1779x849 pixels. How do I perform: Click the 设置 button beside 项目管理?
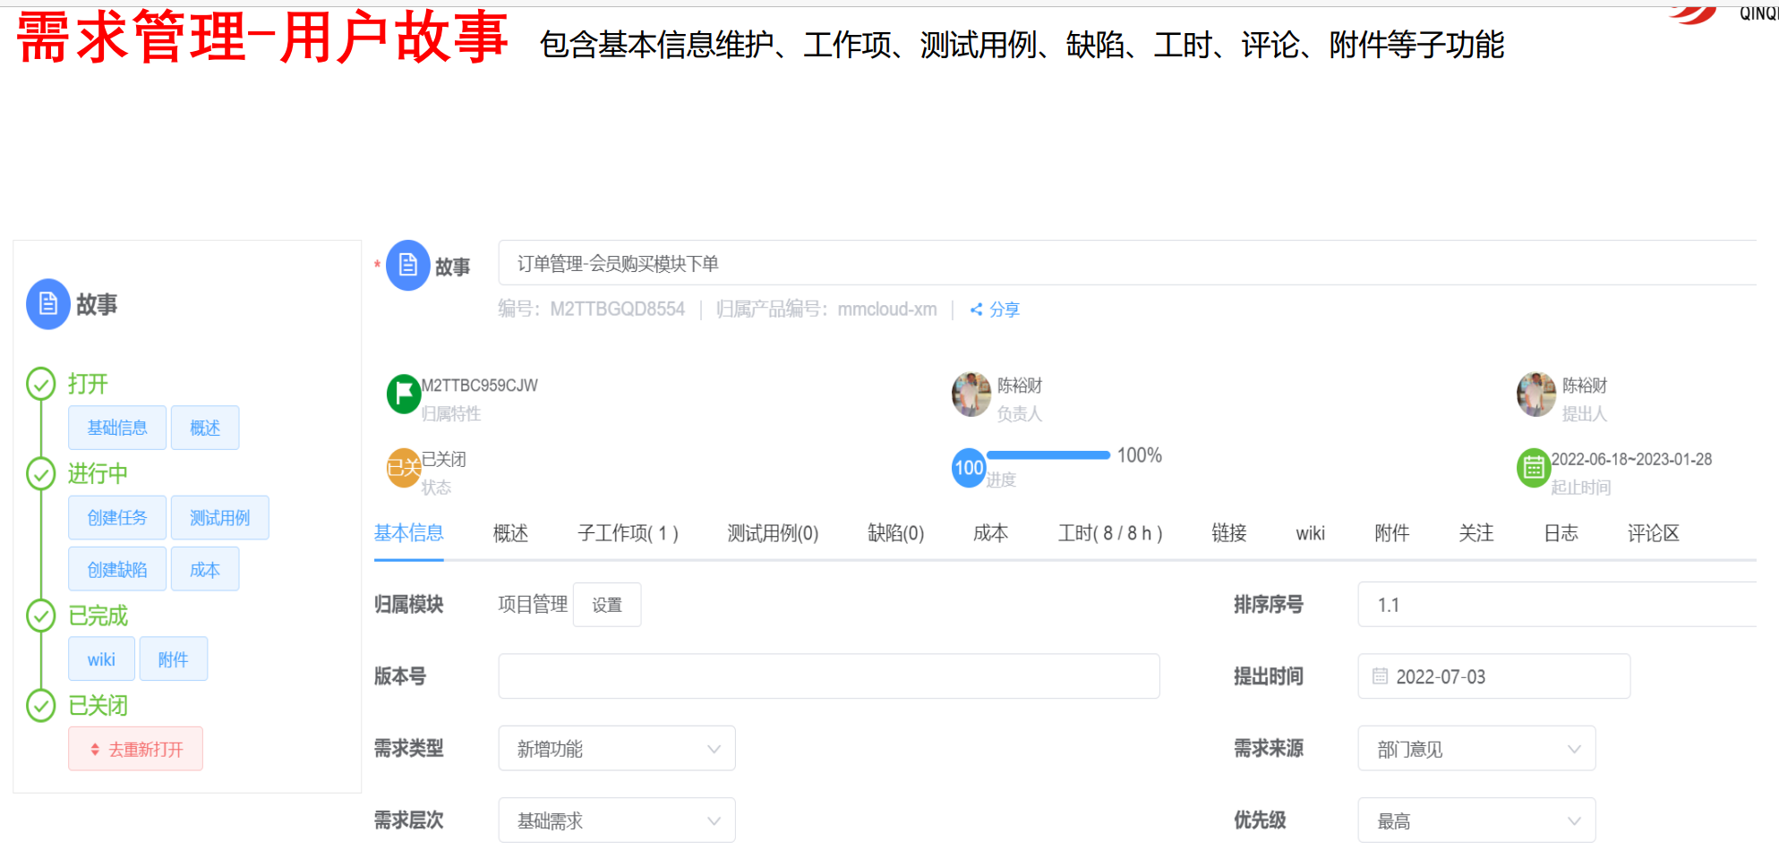pos(607,606)
